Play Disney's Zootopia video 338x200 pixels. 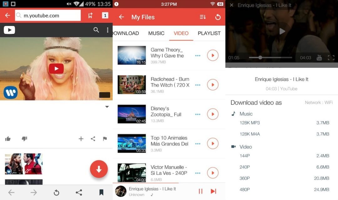point(213,114)
